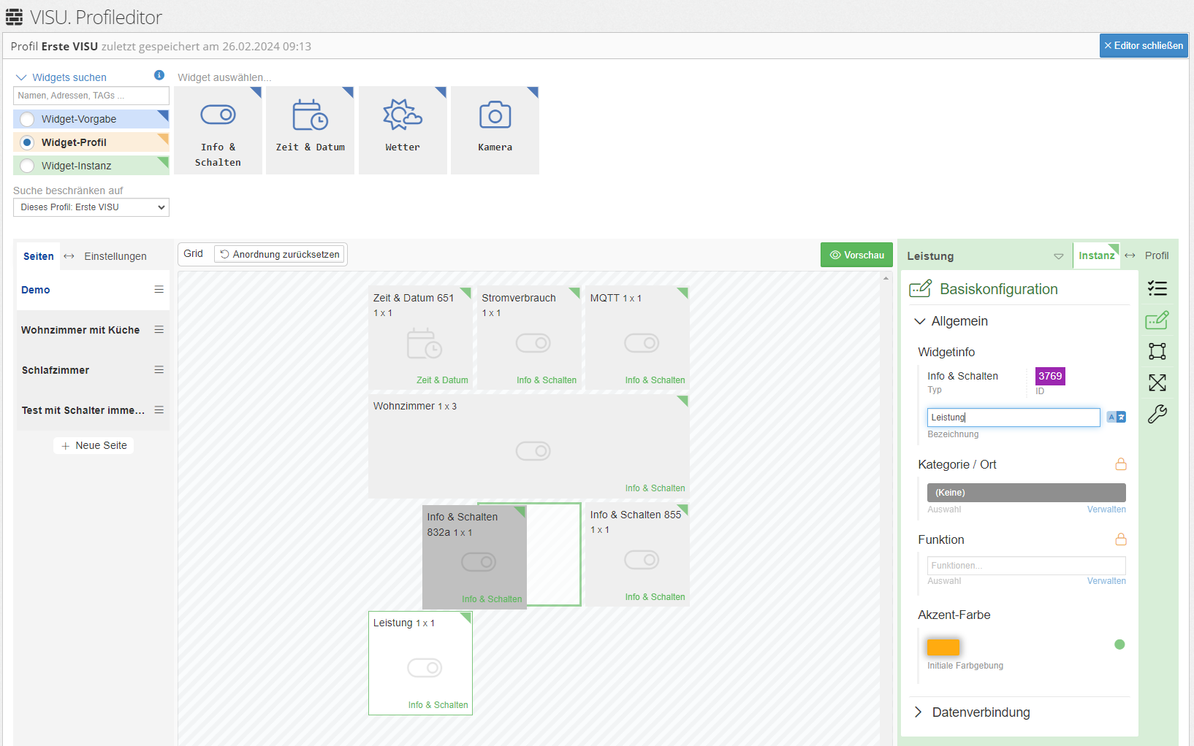Open the widget bounding box layout icon
1194x746 pixels.
tap(1157, 351)
